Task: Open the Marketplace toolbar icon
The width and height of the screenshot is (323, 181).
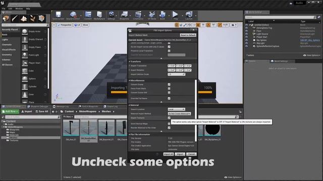Action: (x=99, y=16)
